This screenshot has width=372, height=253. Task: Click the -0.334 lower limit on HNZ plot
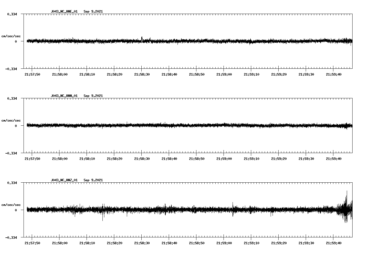tap(11, 238)
